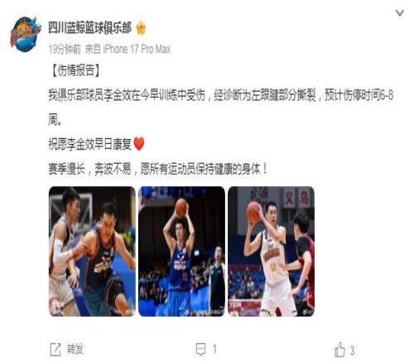
Task: Open the 四川蓝鲸篮球俱乐部 profile avatar
Action: pyautogui.click(x=26, y=34)
